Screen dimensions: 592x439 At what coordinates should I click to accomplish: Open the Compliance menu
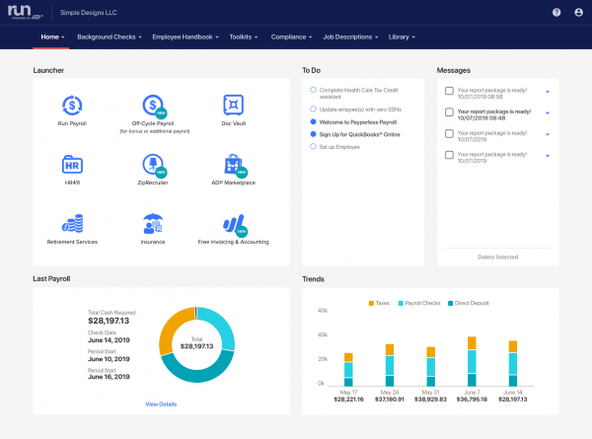pyautogui.click(x=291, y=37)
